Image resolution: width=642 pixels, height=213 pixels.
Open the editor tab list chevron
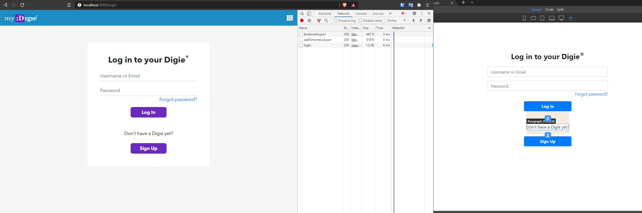pyautogui.click(x=472, y=3)
